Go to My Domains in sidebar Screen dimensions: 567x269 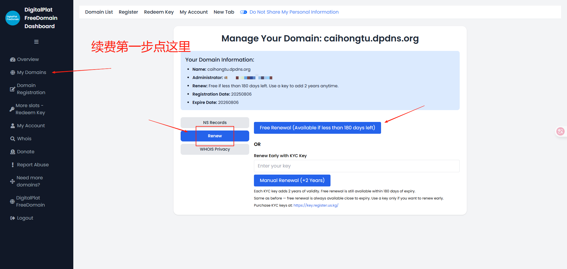pyautogui.click(x=32, y=73)
